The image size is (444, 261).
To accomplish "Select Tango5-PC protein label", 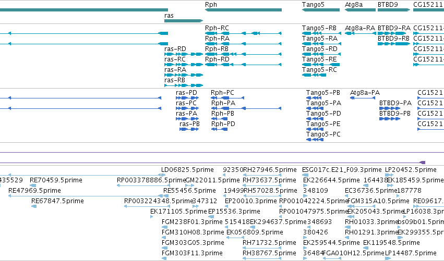I will (x=323, y=134).
